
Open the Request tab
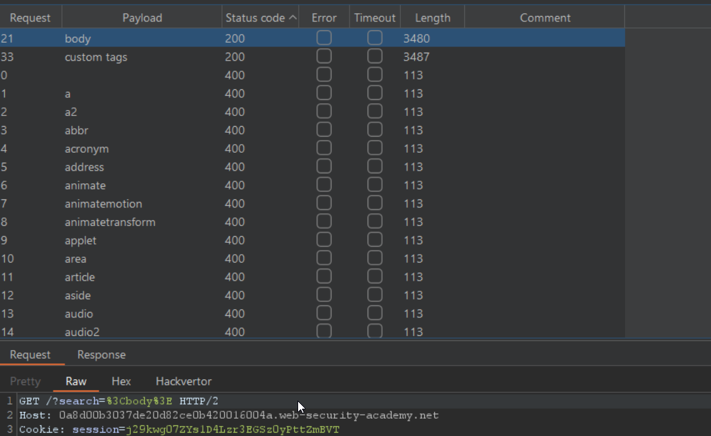[30, 355]
